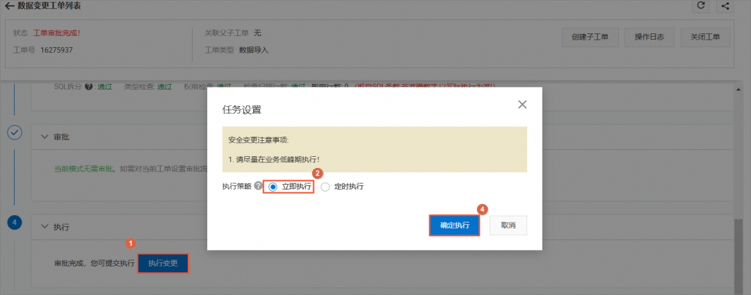751x295 pixels.
Task: Click the 数据变更工单列表 title link
Action: (x=49, y=7)
